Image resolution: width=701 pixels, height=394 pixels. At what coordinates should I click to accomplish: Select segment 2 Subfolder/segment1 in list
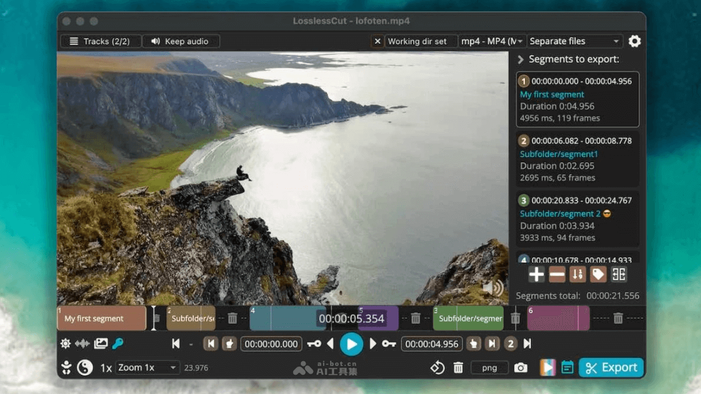[577, 159]
